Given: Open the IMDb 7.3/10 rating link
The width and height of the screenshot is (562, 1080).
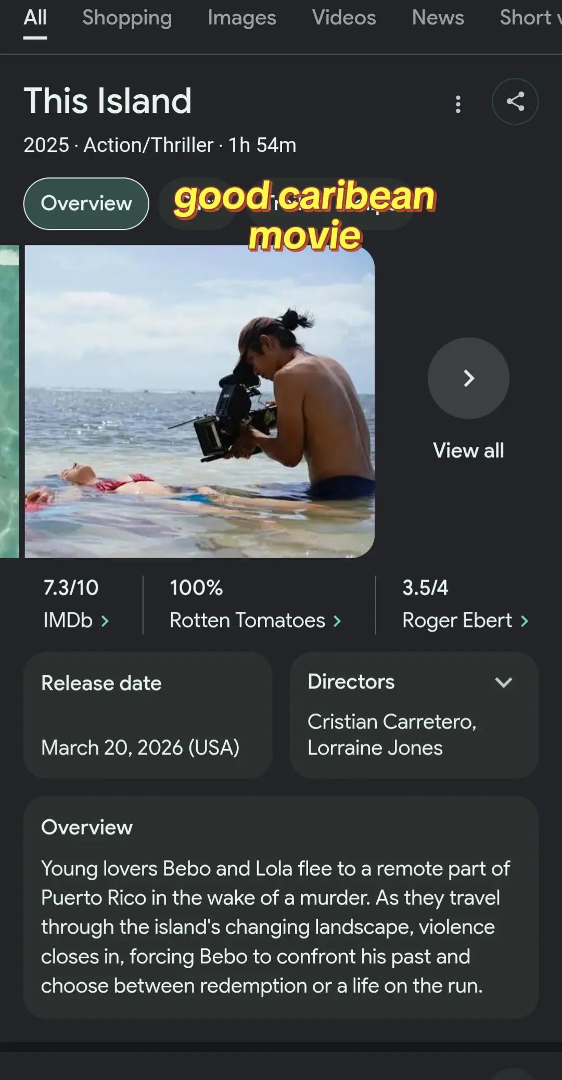Looking at the screenshot, I should click(x=76, y=604).
